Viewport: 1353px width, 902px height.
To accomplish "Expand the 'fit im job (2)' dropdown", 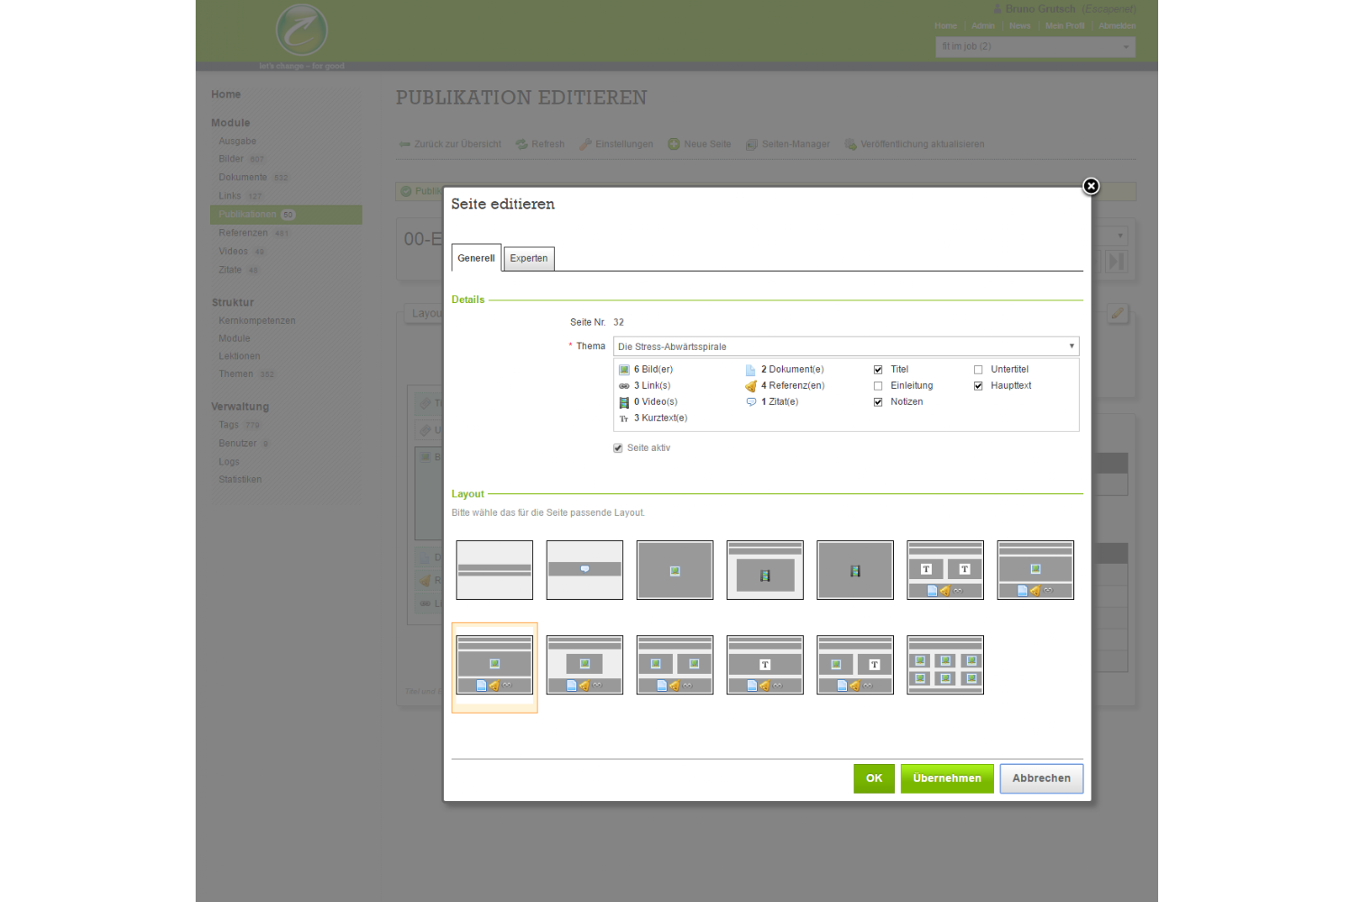I will 1035,47.
